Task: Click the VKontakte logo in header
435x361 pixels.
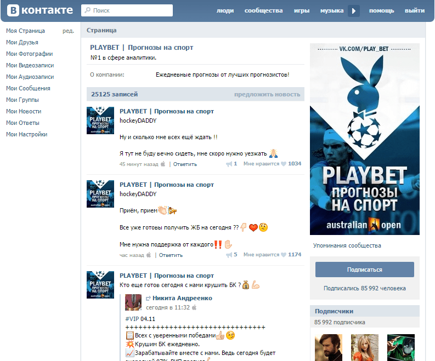Action: coord(39,10)
